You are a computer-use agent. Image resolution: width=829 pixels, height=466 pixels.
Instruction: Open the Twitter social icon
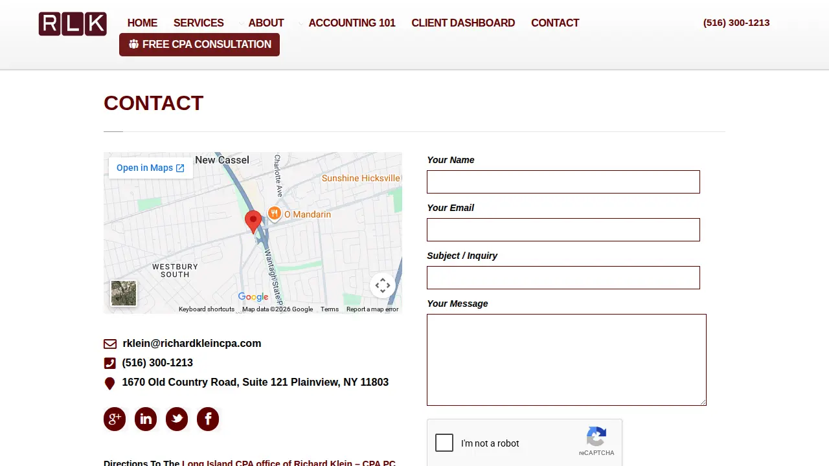(x=177, y=419)
